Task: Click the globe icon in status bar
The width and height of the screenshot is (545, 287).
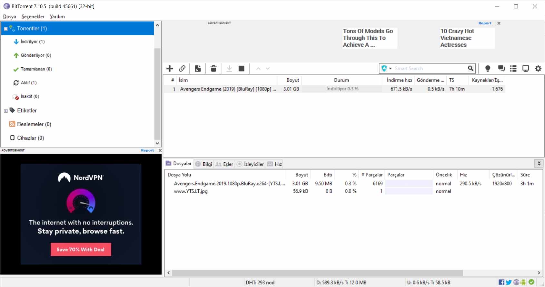Action: pyautogui.click(x=516, y=282)
